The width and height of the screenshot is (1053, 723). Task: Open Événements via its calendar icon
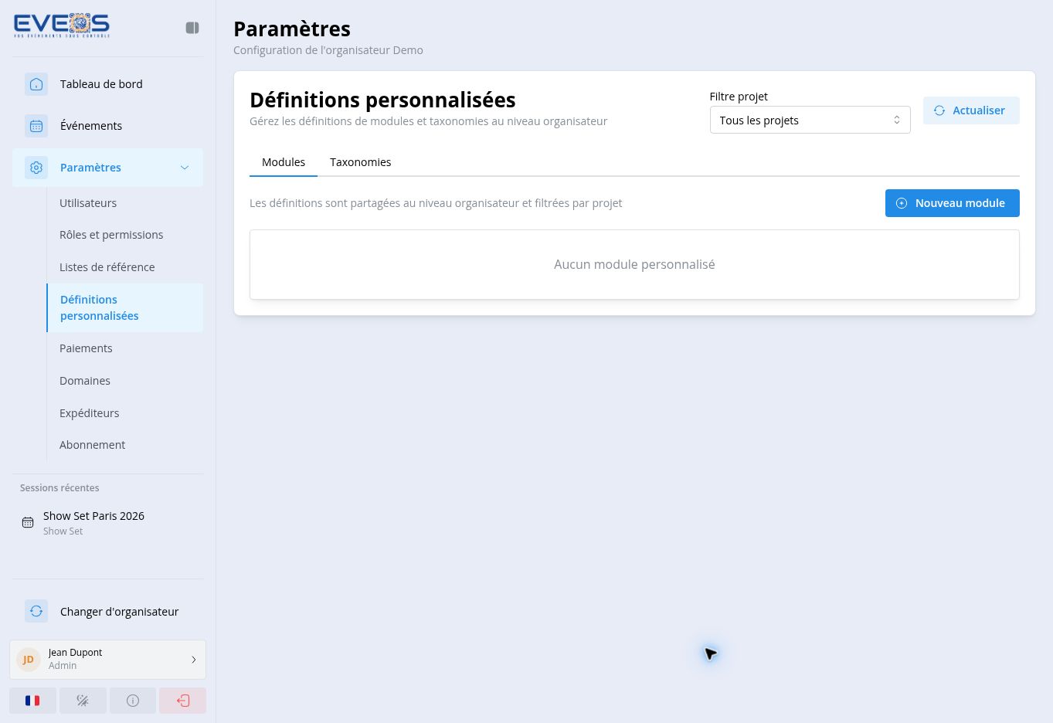[x=36, y=126]
